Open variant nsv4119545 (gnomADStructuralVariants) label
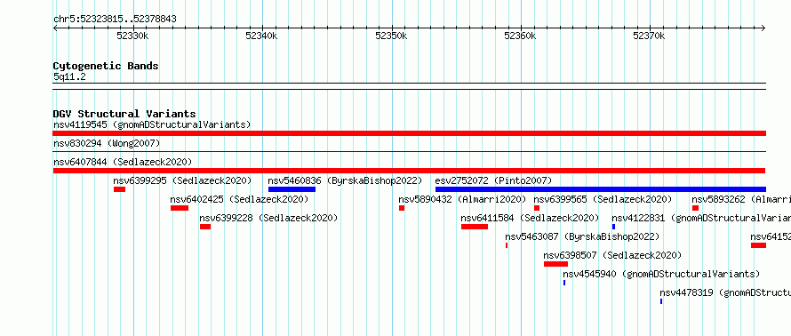This screenshot has width=791, height=336. pyautogui.click(x=152, y=124)
